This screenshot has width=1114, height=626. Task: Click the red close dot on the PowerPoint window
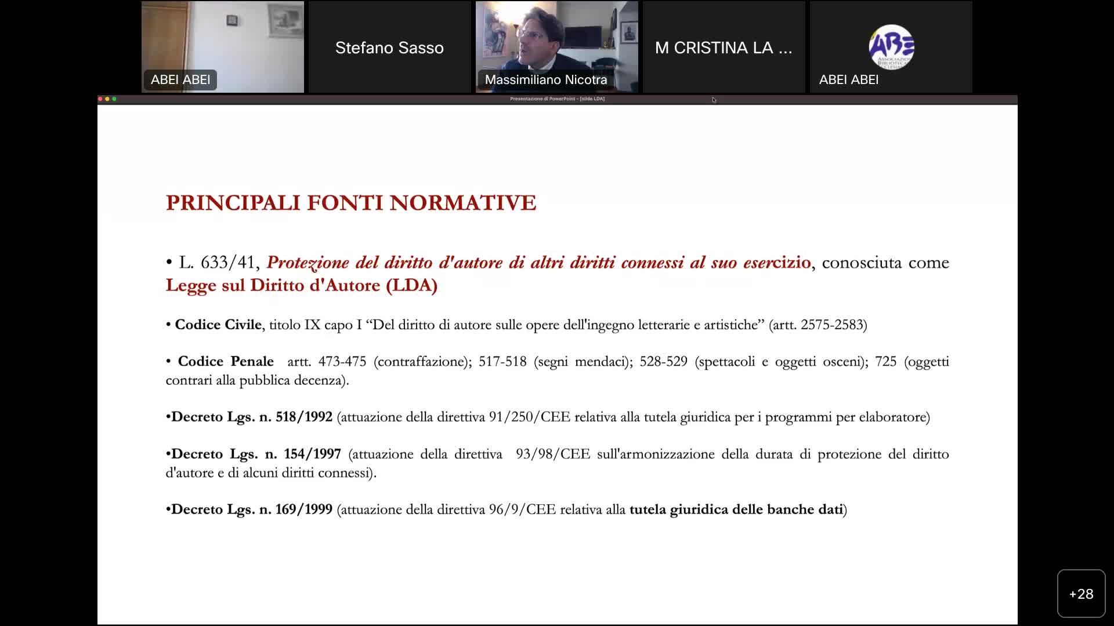coord(100,99)
